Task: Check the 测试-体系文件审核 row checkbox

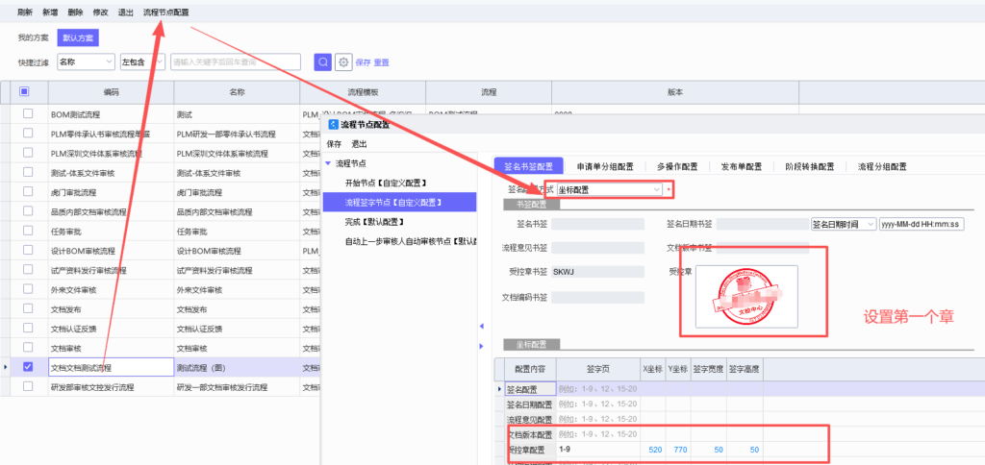Action: (x=28, y=172)
